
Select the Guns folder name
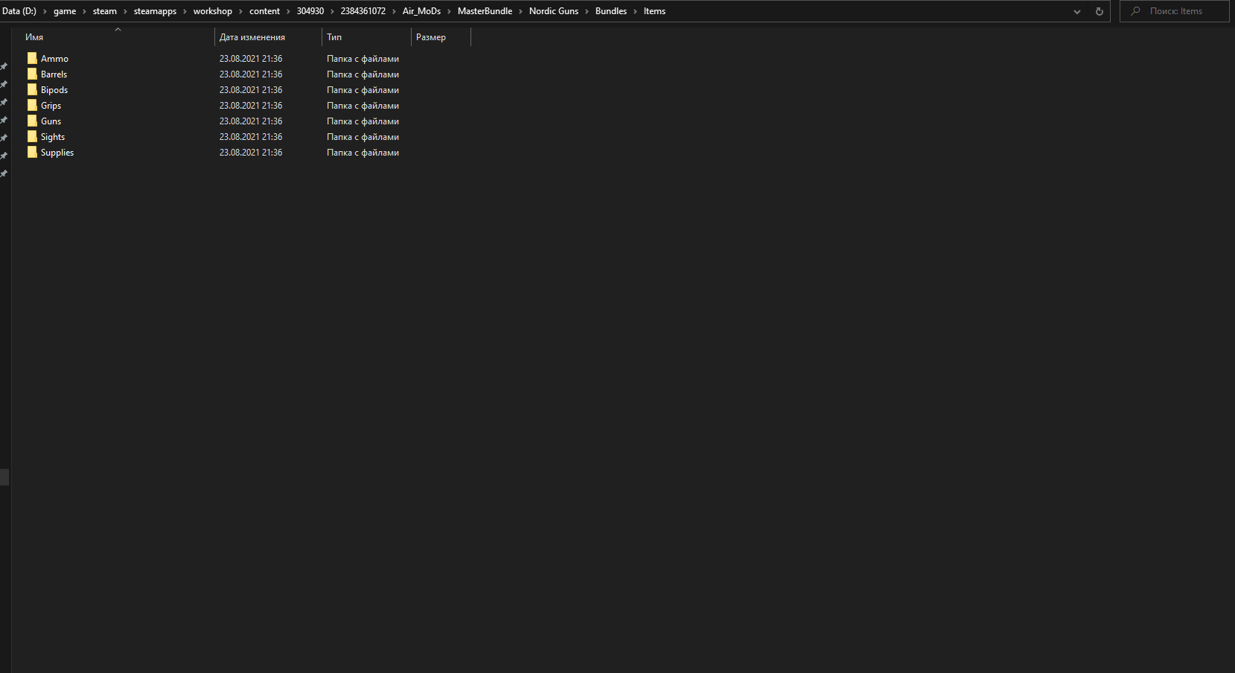(x=51, y=121)
